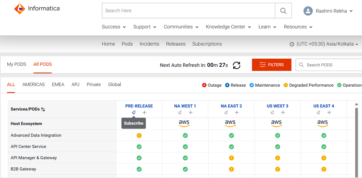Open the Rashmi Rekha account dropdown arrow

coord(351,11)
